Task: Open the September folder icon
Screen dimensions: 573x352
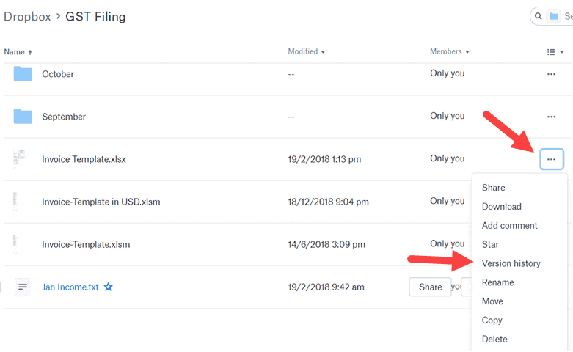Action: (23, 117)
